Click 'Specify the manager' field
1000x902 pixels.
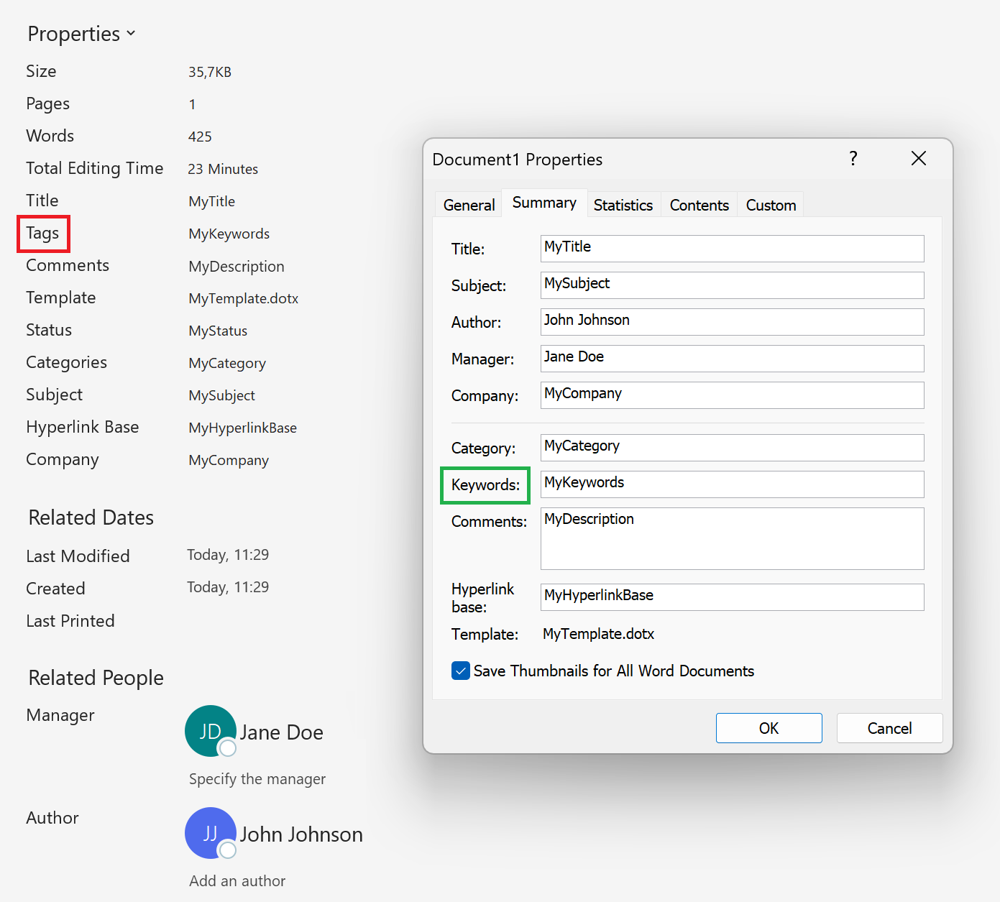click(x=257, y=779)
